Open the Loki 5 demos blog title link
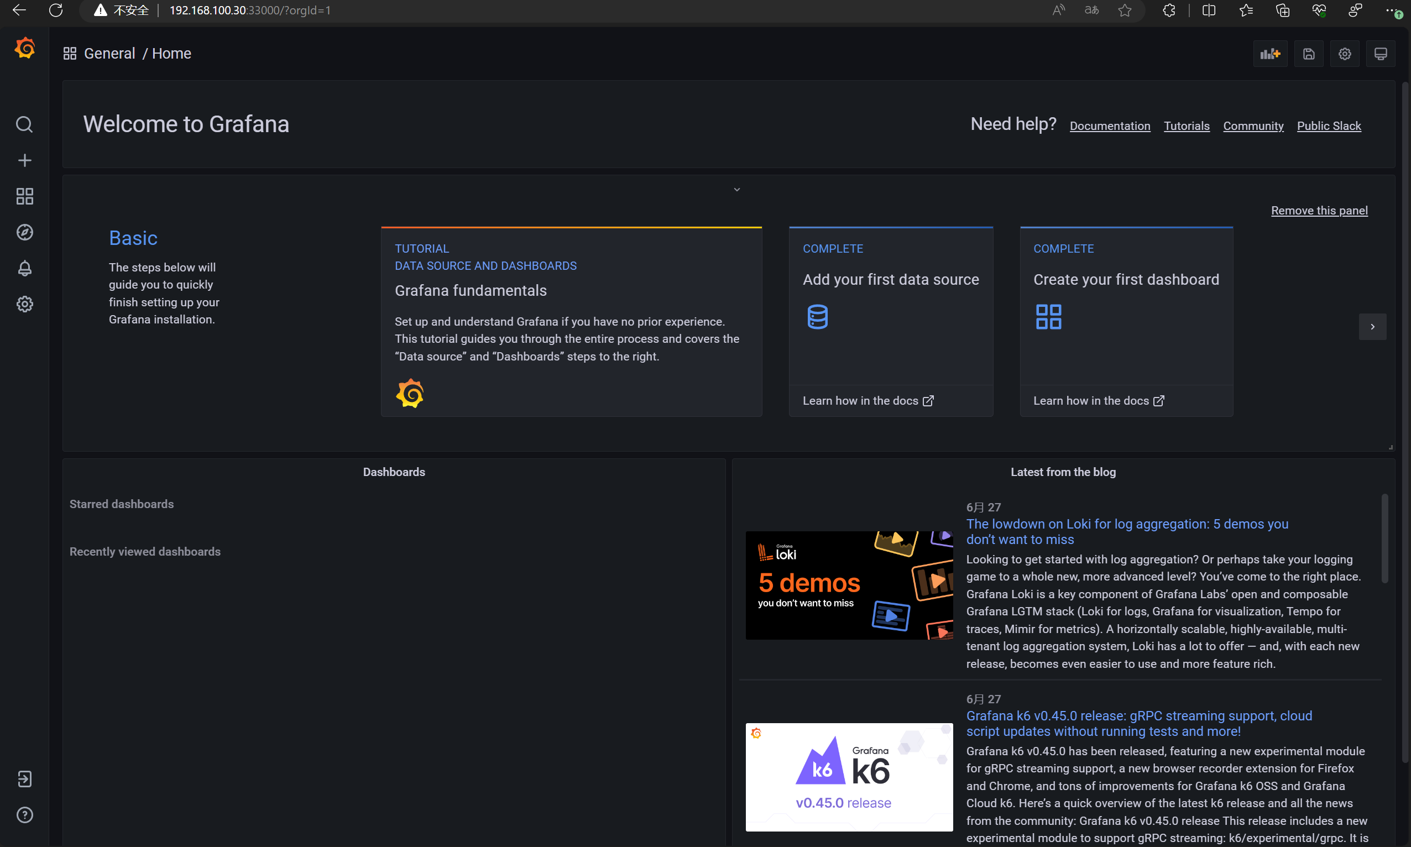Viewport: 1411px width, 847px height. [x=1127, y=531]
